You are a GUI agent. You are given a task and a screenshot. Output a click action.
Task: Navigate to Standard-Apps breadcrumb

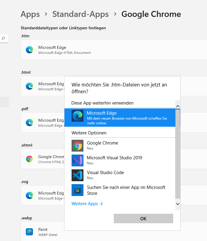click(80, 14)
